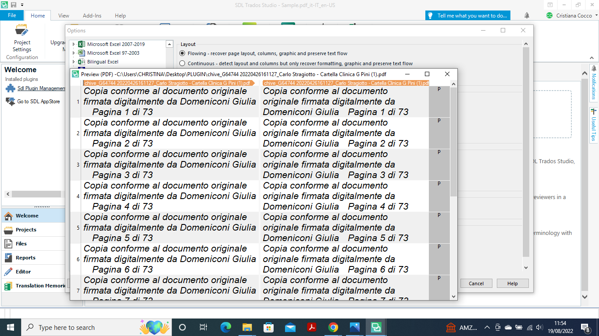
Task: Close the Preview (PDF) window
Action: click(x=447, y=74)
